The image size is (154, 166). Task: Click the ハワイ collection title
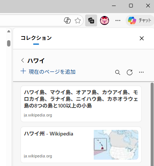tap(36, 61)
